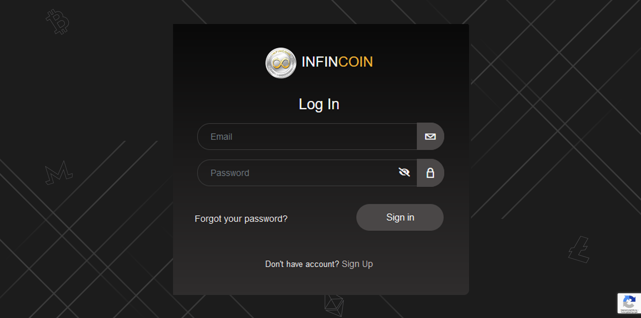Click the Litecoin outline icon in background

pyautogui.click(x=579, y=250)
